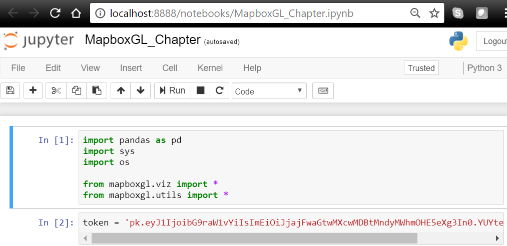Open the Help menu
Viewport: 507px width, 246px height.
(252, 68)
